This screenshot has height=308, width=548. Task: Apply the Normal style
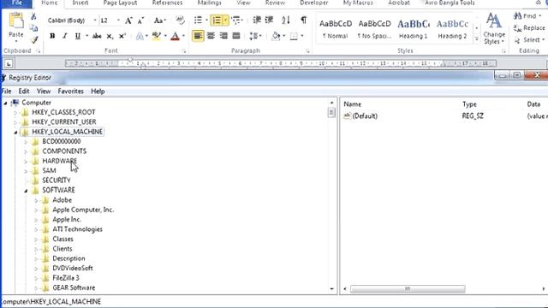[335, 29]
